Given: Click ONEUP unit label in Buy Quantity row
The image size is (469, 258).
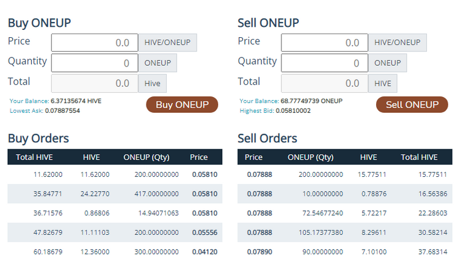Looking at the screenshot, I should 158,63.
